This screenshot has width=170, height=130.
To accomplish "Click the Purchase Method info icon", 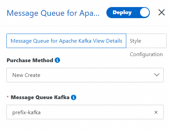I will [x=57, y=60].
